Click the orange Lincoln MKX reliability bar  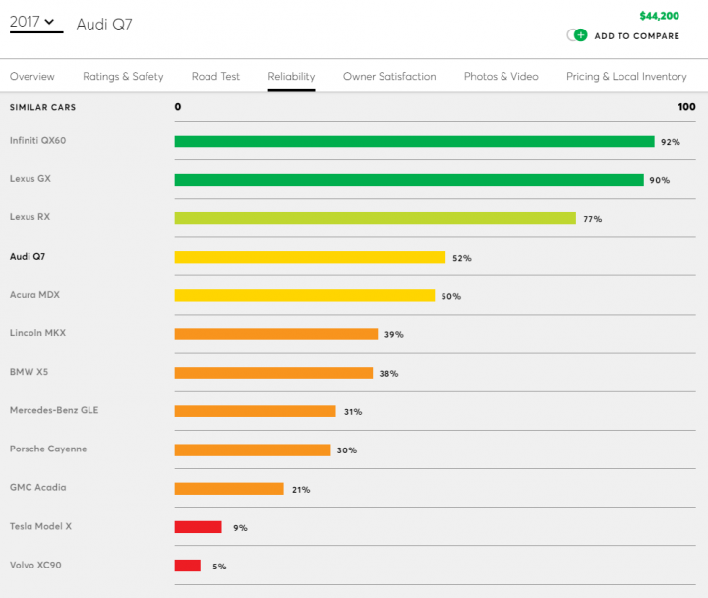pos(276,333)
